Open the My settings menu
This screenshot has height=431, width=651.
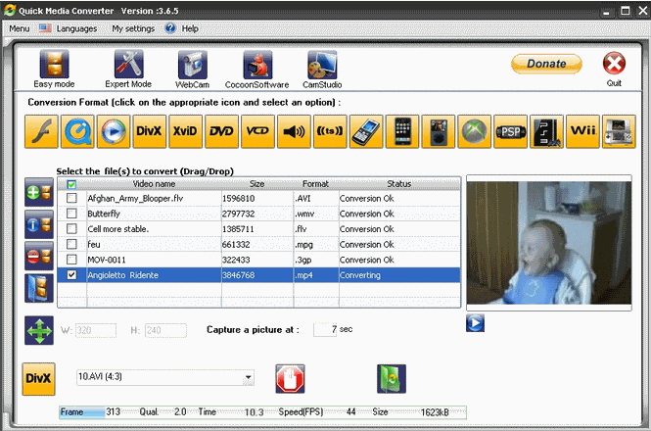pyautogui.click(x=133, y=28)
